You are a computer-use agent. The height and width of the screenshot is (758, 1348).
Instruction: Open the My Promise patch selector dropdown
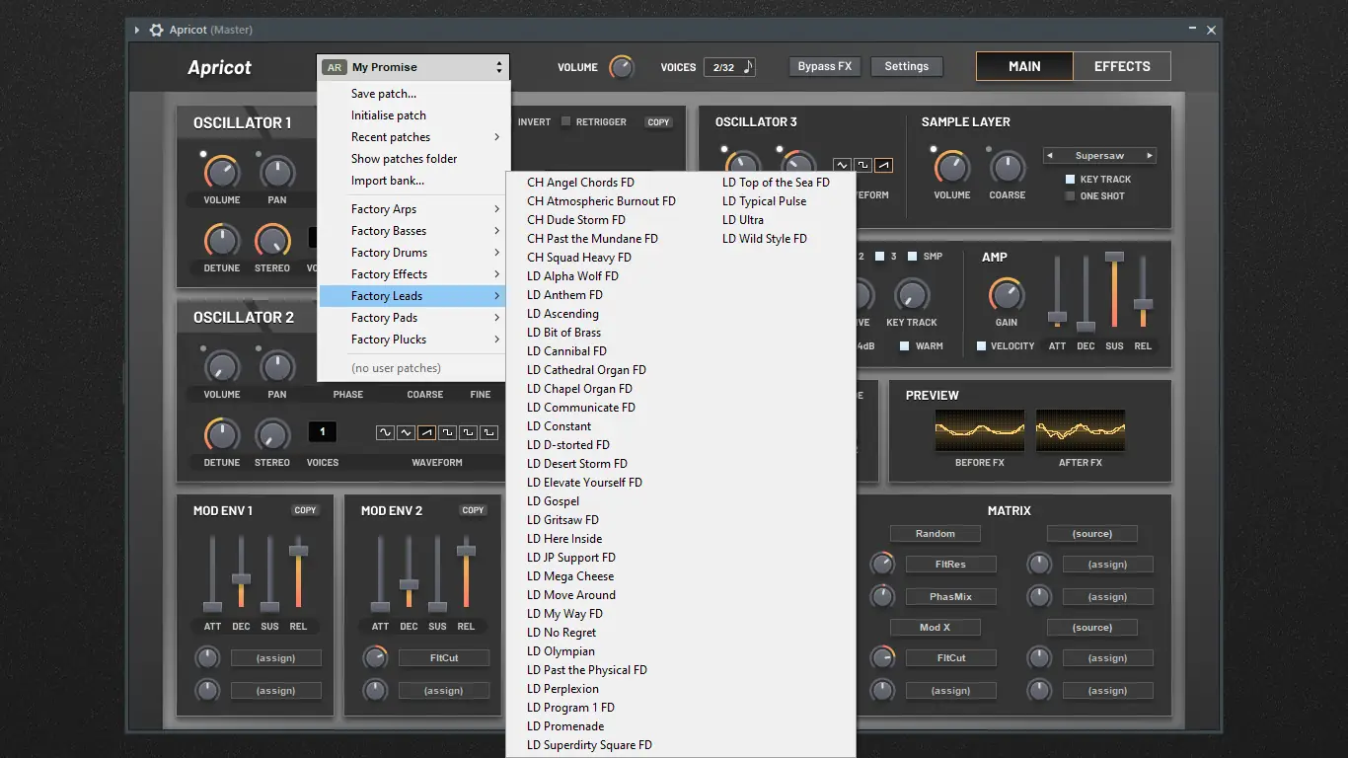pyautogui.click(x=413, y=67)
